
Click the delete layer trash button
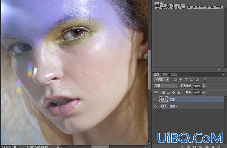coord(219,146)
